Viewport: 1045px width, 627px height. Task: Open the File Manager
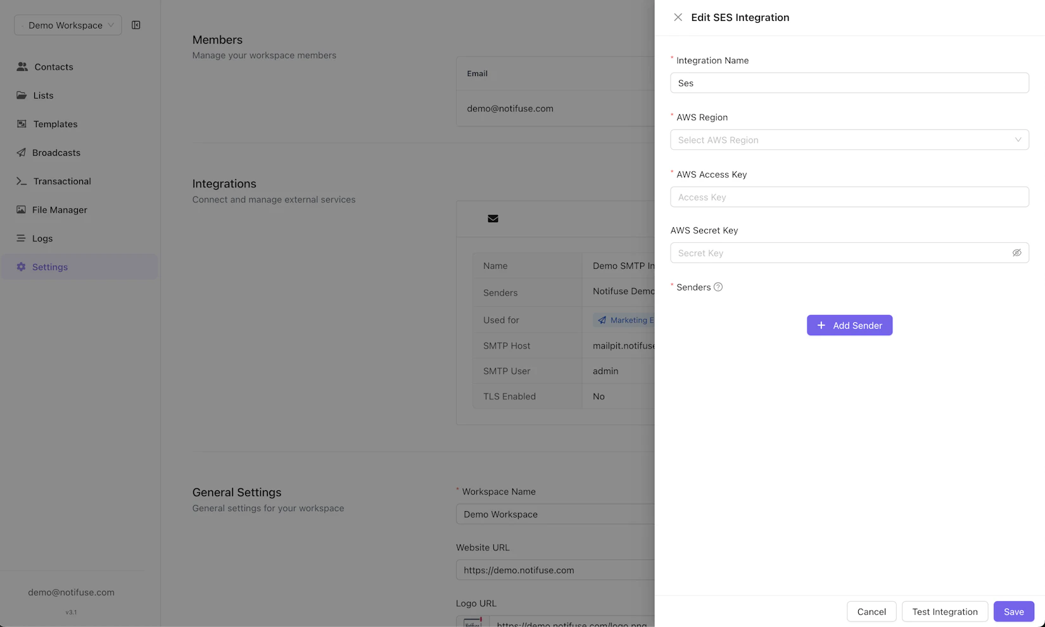(x=60, y=209)
